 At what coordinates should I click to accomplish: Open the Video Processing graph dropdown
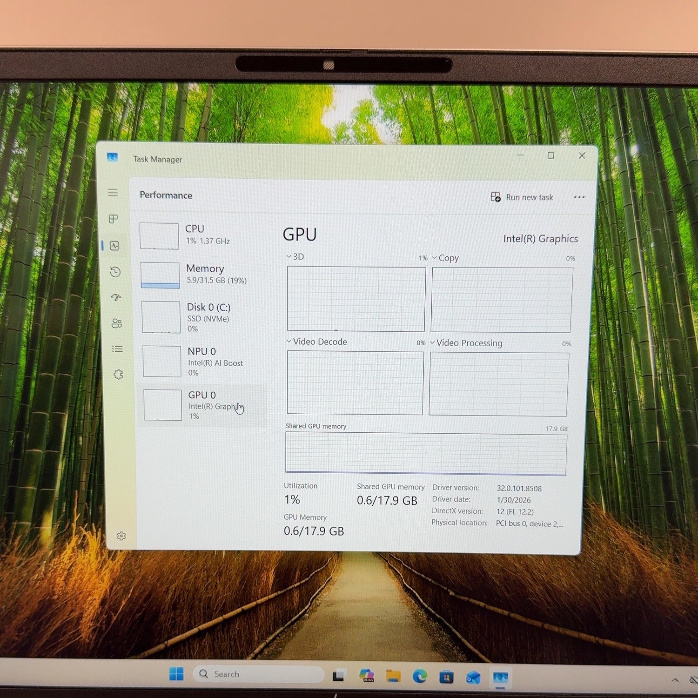click(466, 343)
